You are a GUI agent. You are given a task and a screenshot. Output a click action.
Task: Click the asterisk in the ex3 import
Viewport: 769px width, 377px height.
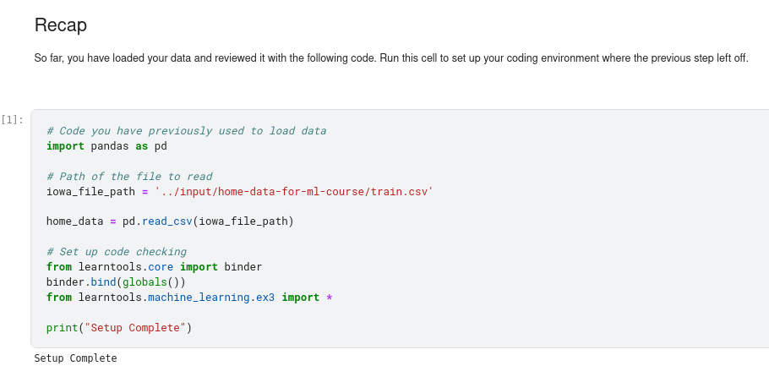[x=329, y=298]
